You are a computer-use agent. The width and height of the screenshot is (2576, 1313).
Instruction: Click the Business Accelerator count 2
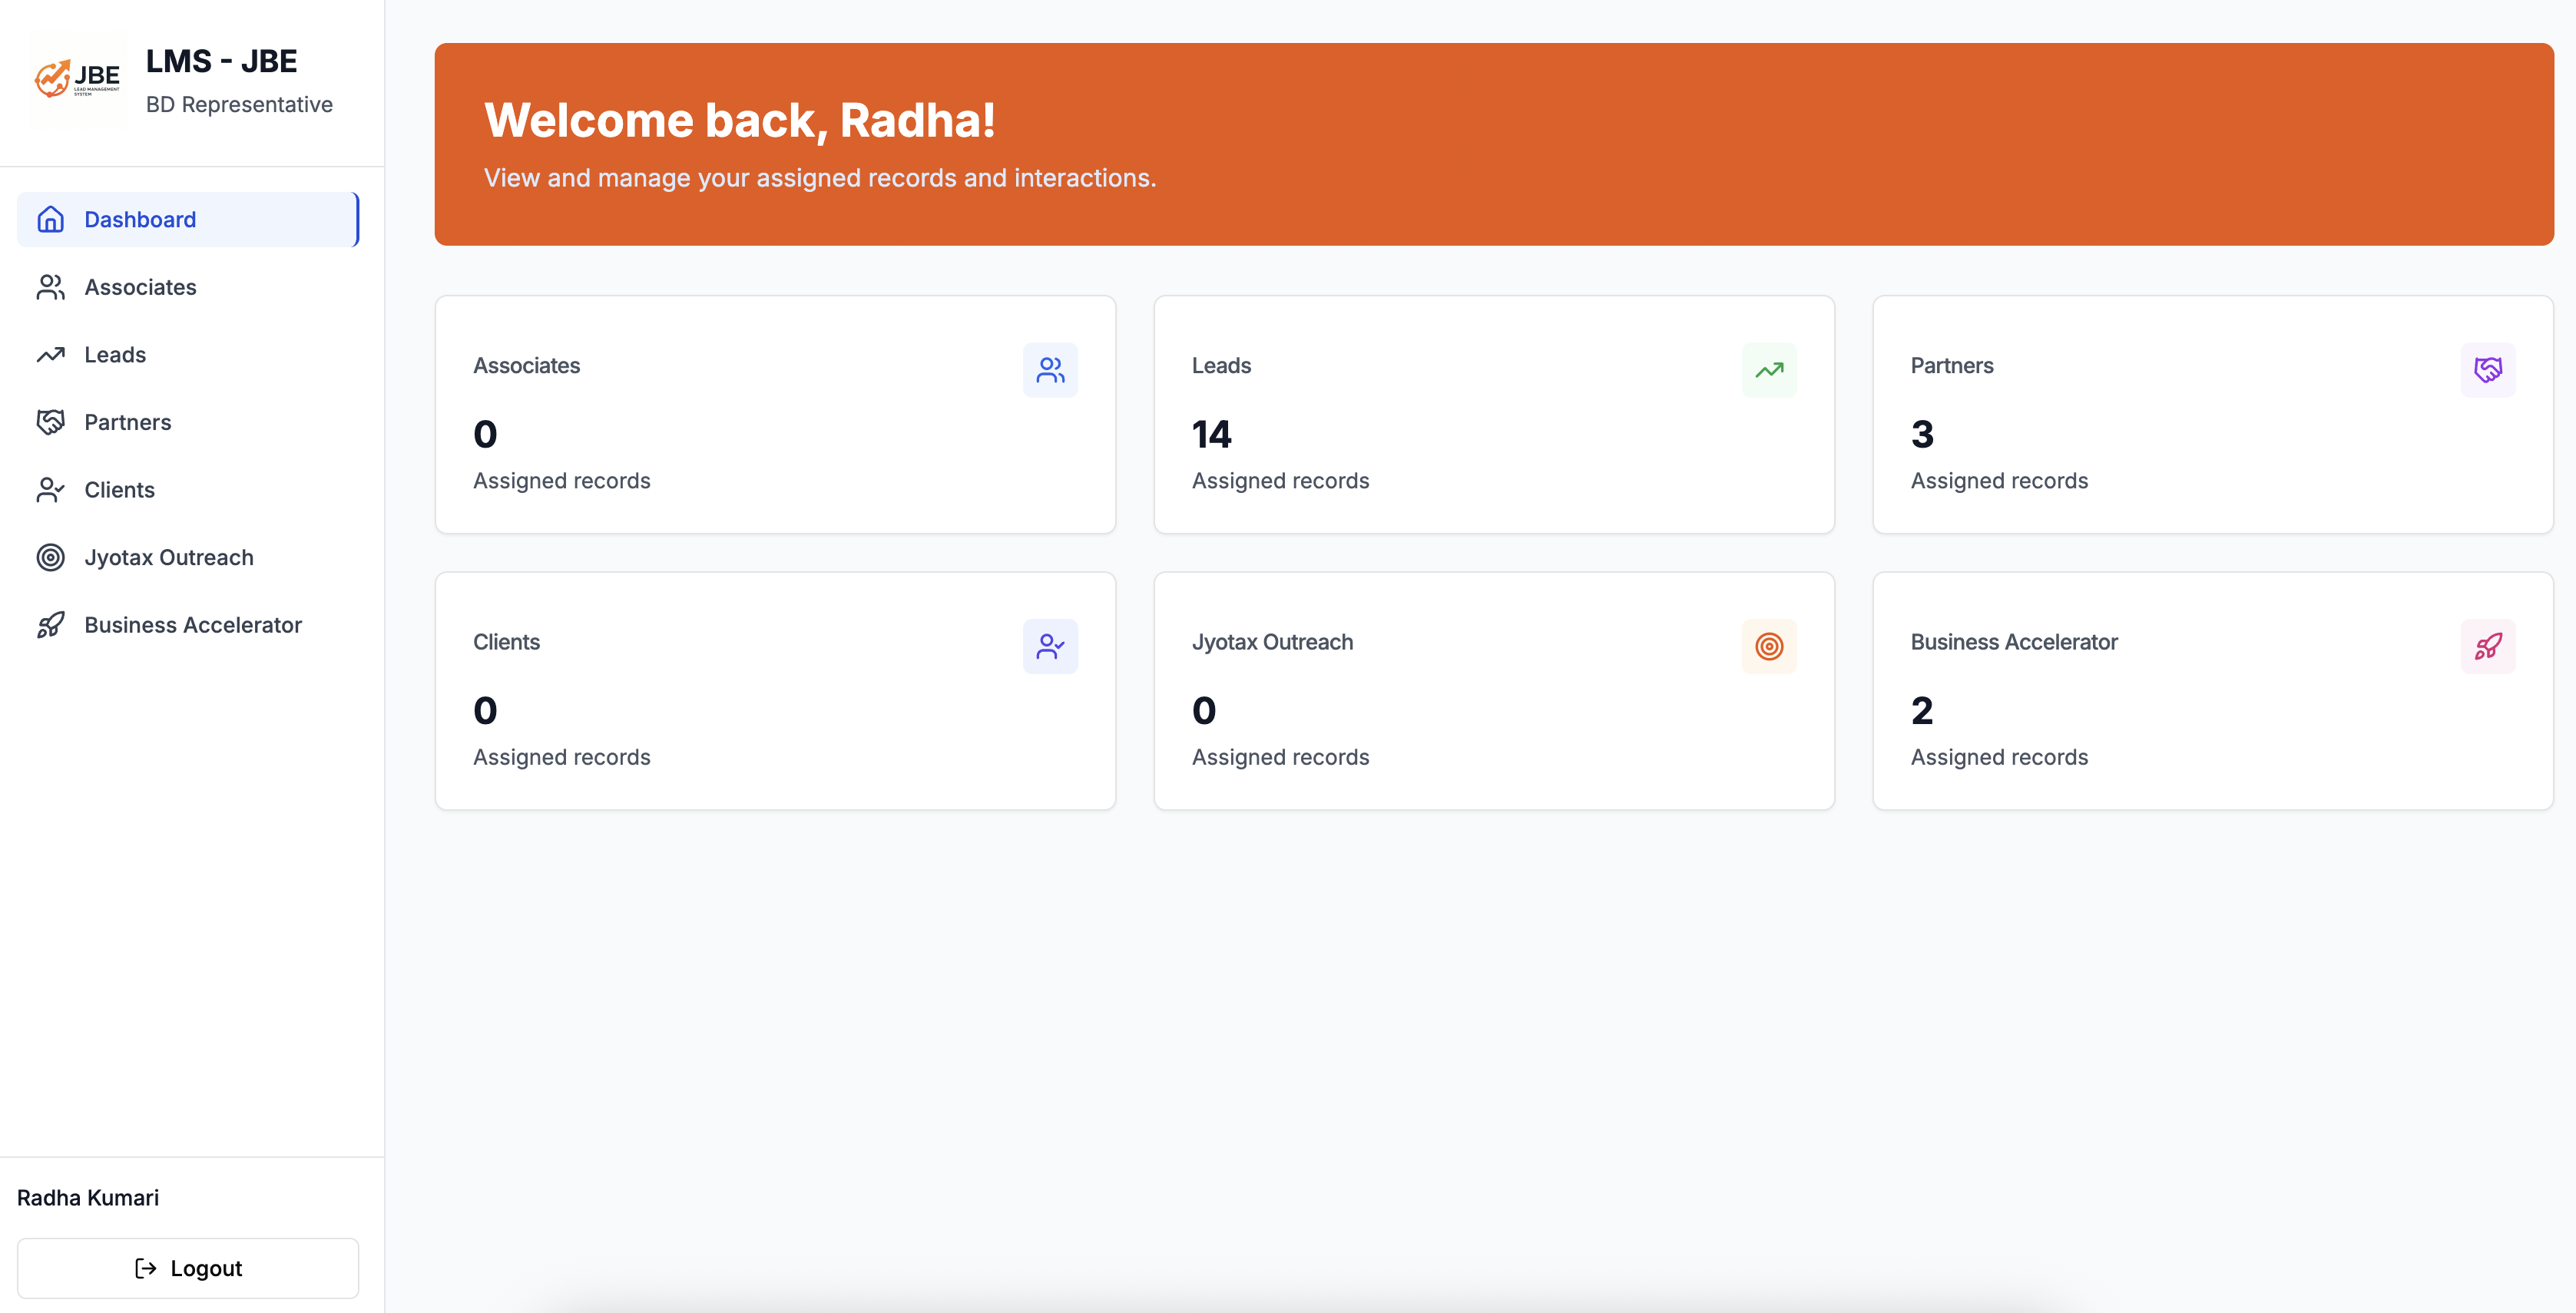click(x=1922, y=710)
